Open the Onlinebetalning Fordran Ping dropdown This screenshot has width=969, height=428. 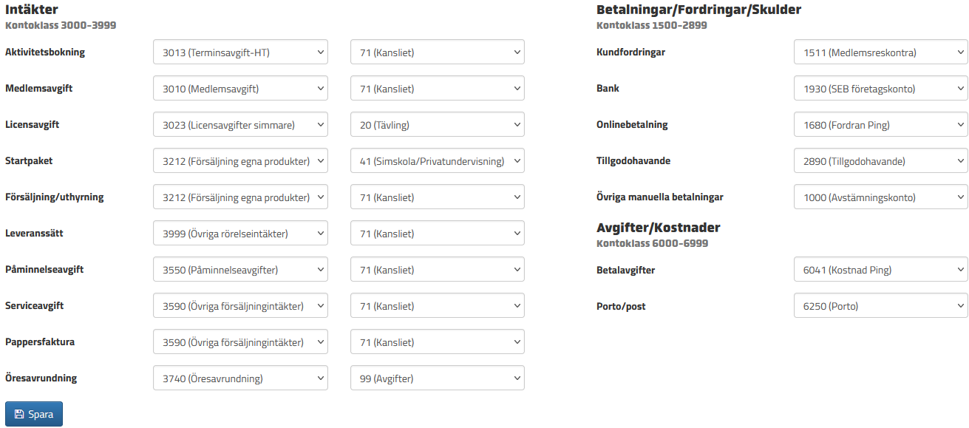pyautogui.click(x=880, y=125)
